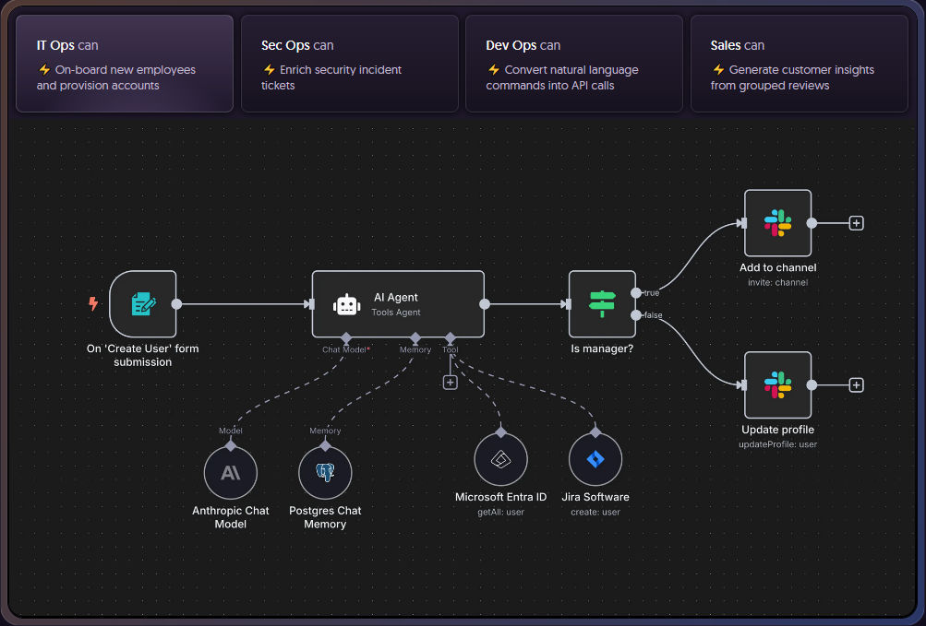
Task: Select the Postgres Chat Memory node
Action: click(x=325, y=473)
